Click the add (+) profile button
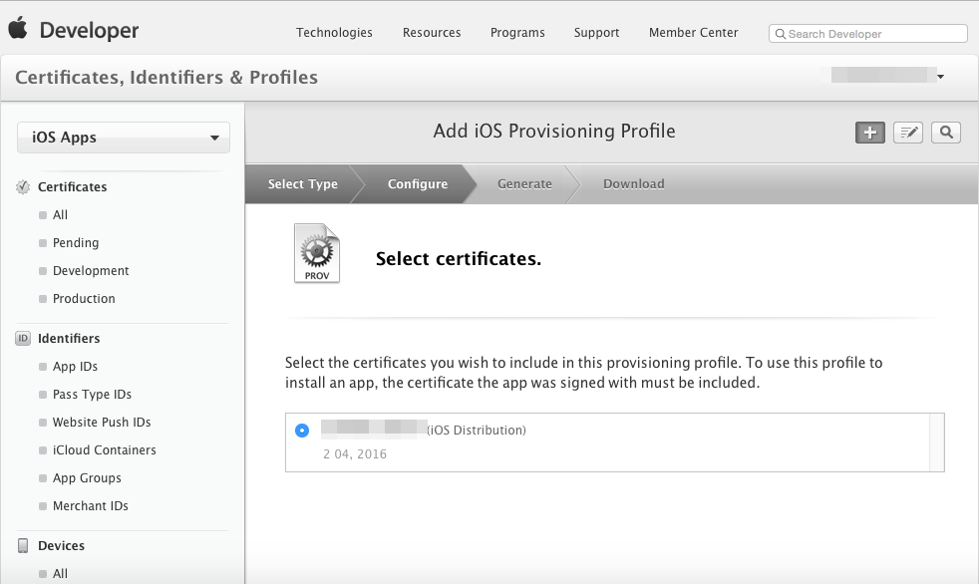 click(x=869, y=133)
